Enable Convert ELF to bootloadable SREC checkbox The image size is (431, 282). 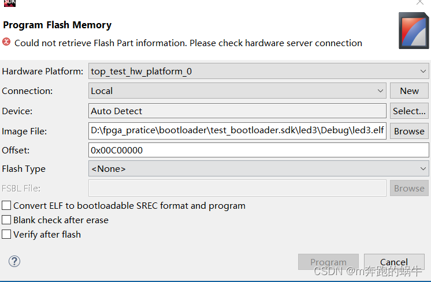[6, 205]
